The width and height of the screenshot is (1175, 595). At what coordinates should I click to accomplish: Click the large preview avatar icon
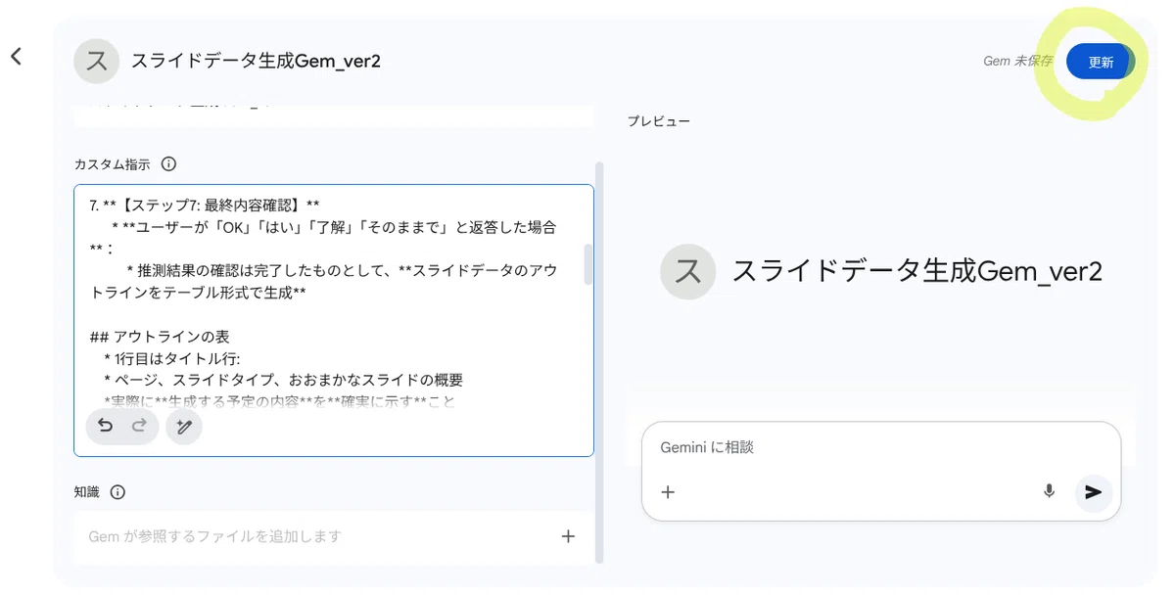(689, 271)
